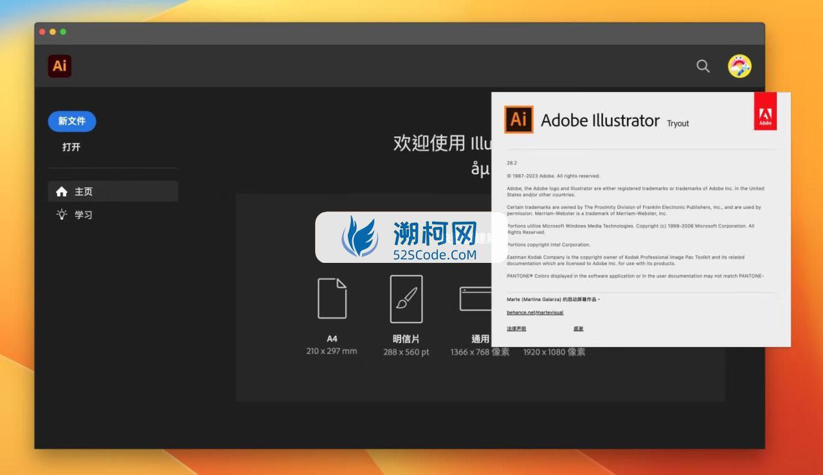Click the Adobe Illustrator title text
This screenshot has width=823, height=475.
(600, 120)
